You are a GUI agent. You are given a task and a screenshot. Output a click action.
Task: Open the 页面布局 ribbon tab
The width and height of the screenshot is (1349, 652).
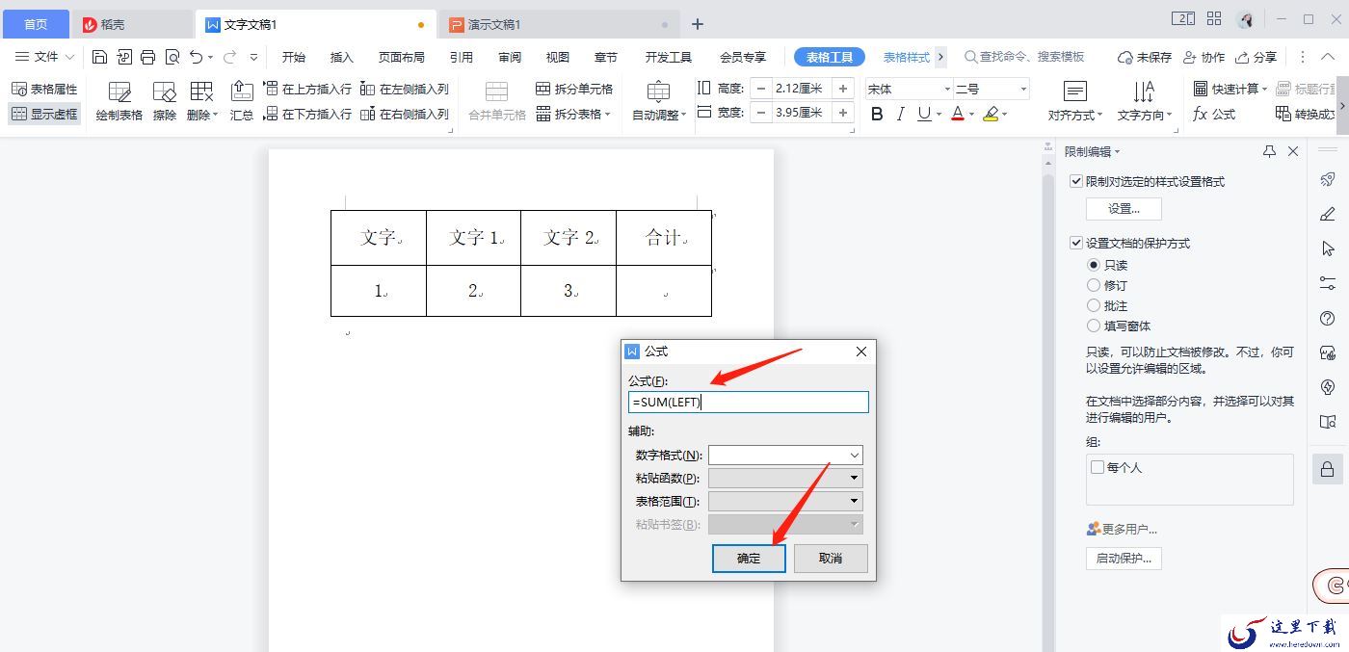(402, 57)
